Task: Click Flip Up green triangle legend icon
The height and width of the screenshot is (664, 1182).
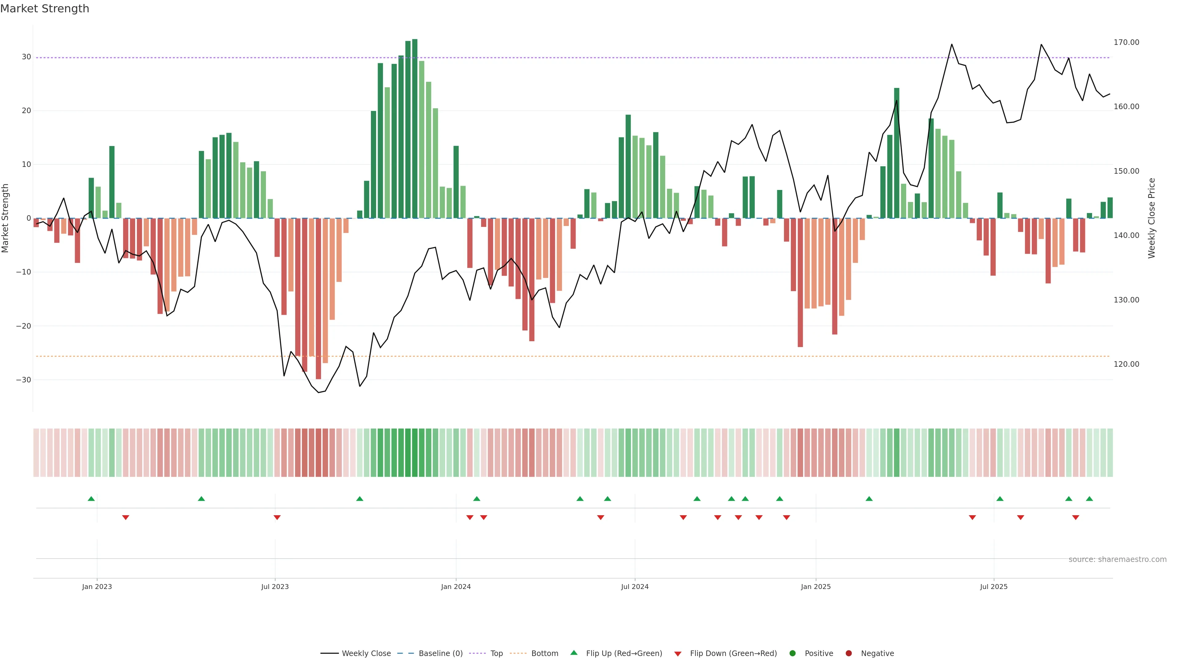Action: coord(573,653)
